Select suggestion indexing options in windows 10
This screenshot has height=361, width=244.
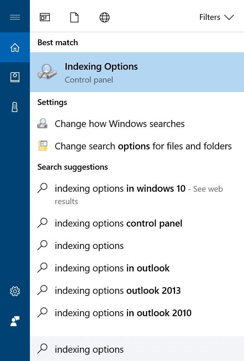tap(137, 195)
